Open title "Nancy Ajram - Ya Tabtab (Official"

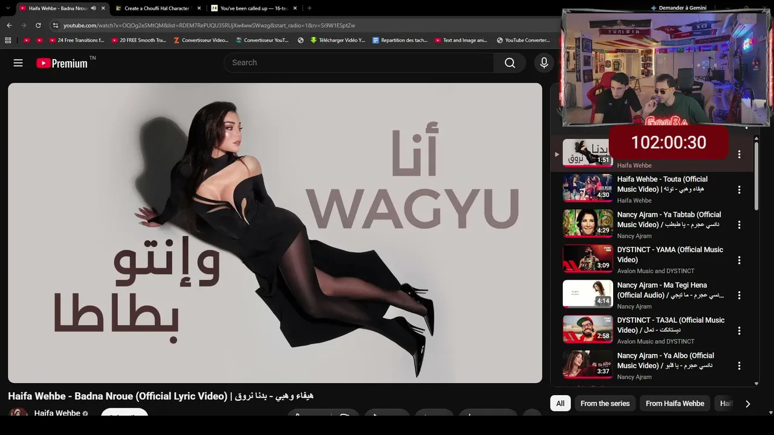(669, 214)
